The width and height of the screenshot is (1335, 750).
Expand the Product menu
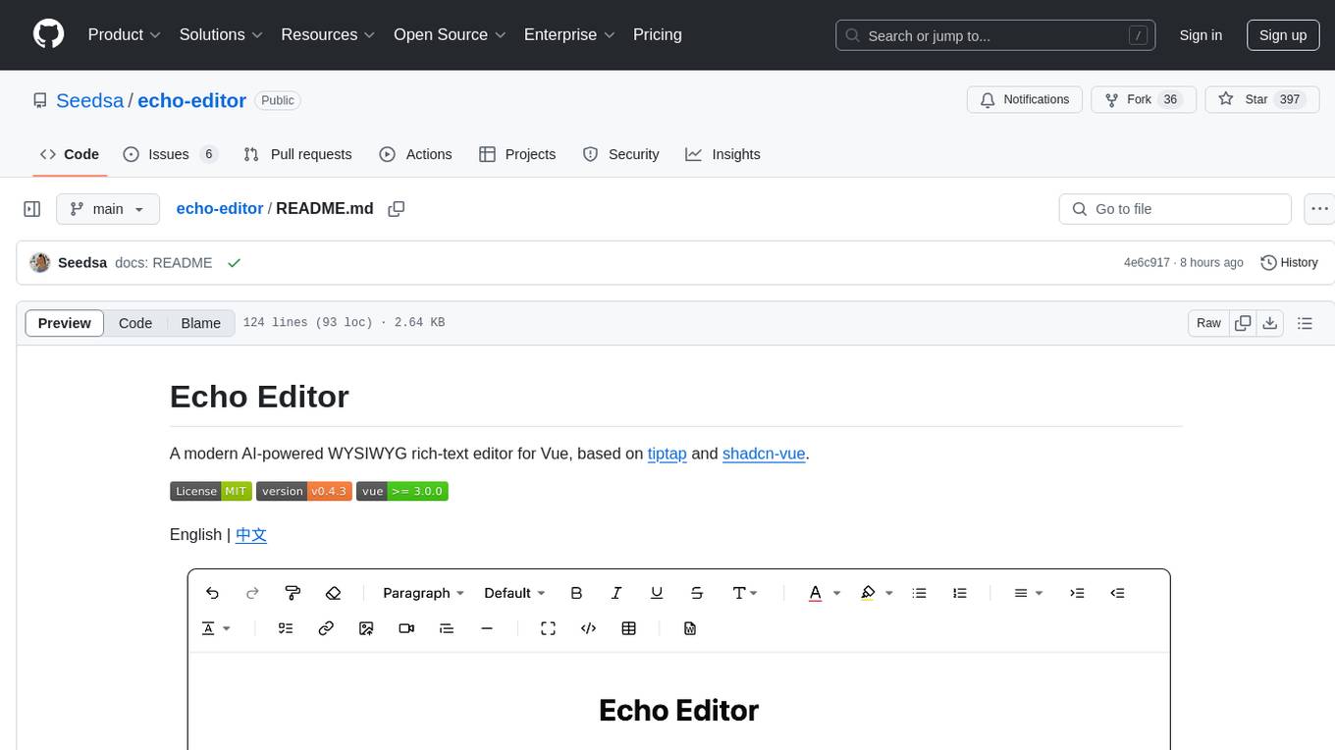pos(125,34)
